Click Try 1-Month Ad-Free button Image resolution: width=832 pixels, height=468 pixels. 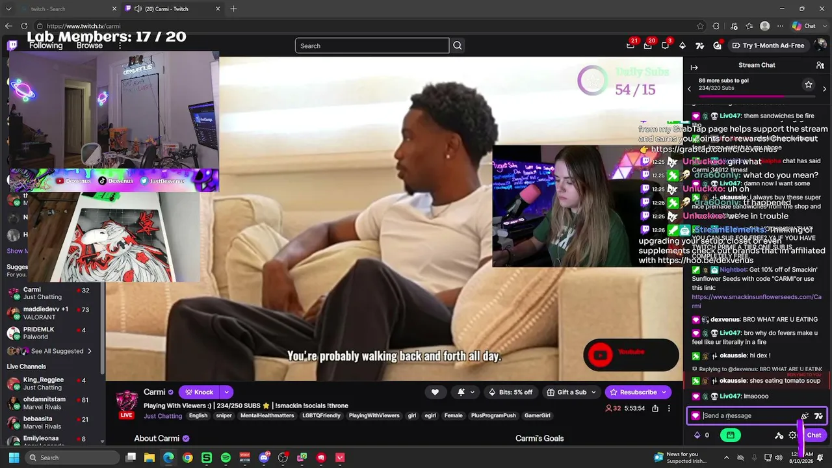click(768, 45)
